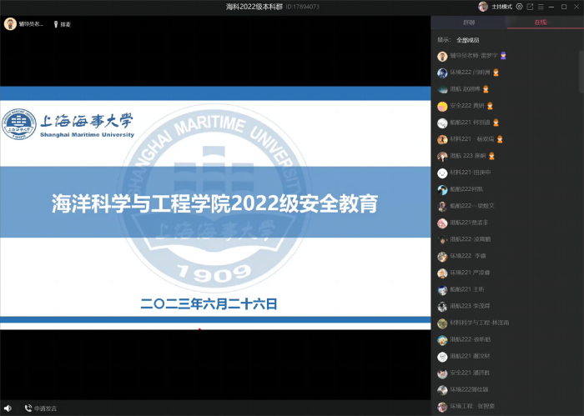The width and height of the screenshot is (584, 416).
Task: Click the avatar of 环境工程 张智豪
Action: (442, 407)
